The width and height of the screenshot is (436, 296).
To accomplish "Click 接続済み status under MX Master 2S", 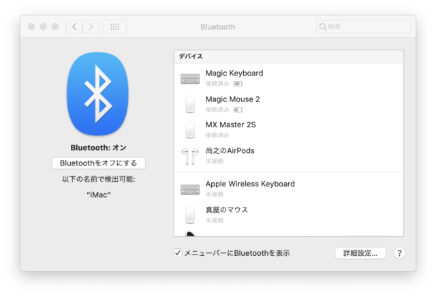I will click(x=217, y=135).
